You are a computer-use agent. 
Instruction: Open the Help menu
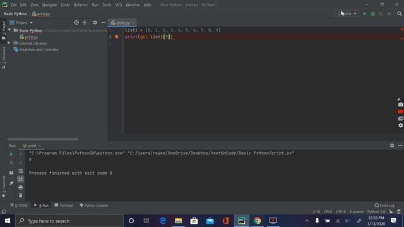(x=147, y=5)
